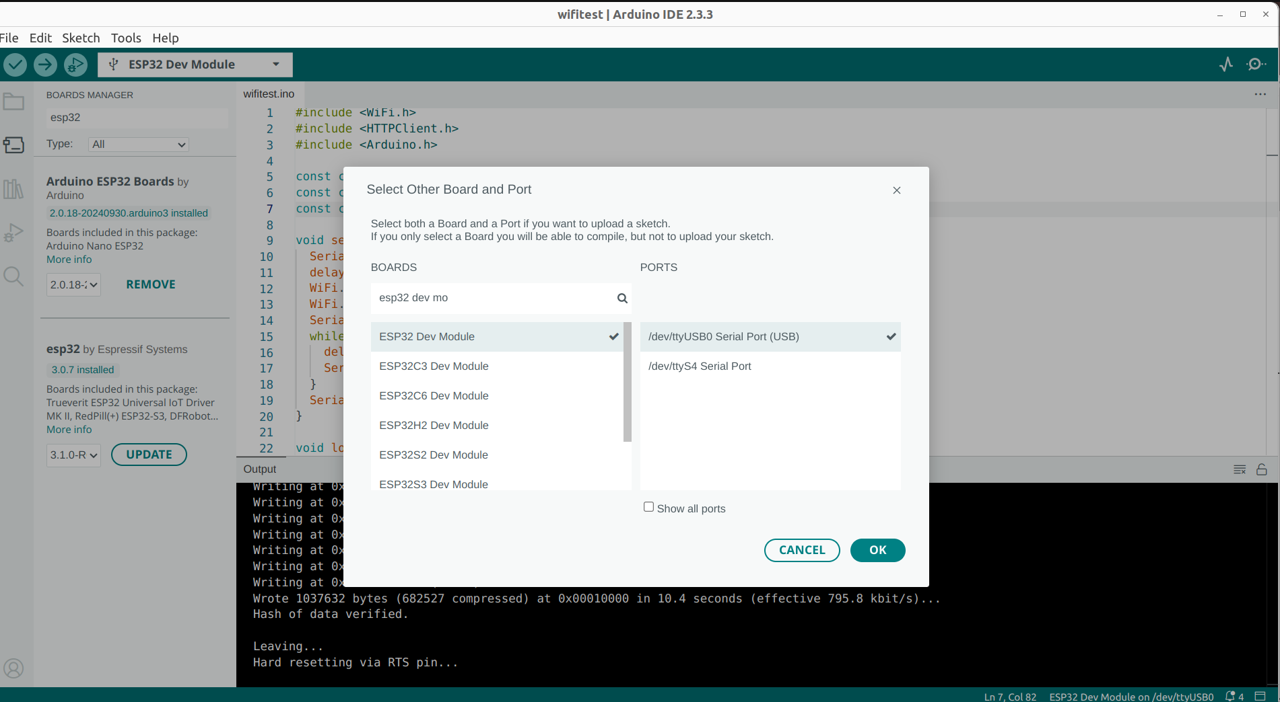Select /dev/ttyUSB0 Serial Port (USB)
Screen dimensions: 1280x702
[x=770, y=337]
